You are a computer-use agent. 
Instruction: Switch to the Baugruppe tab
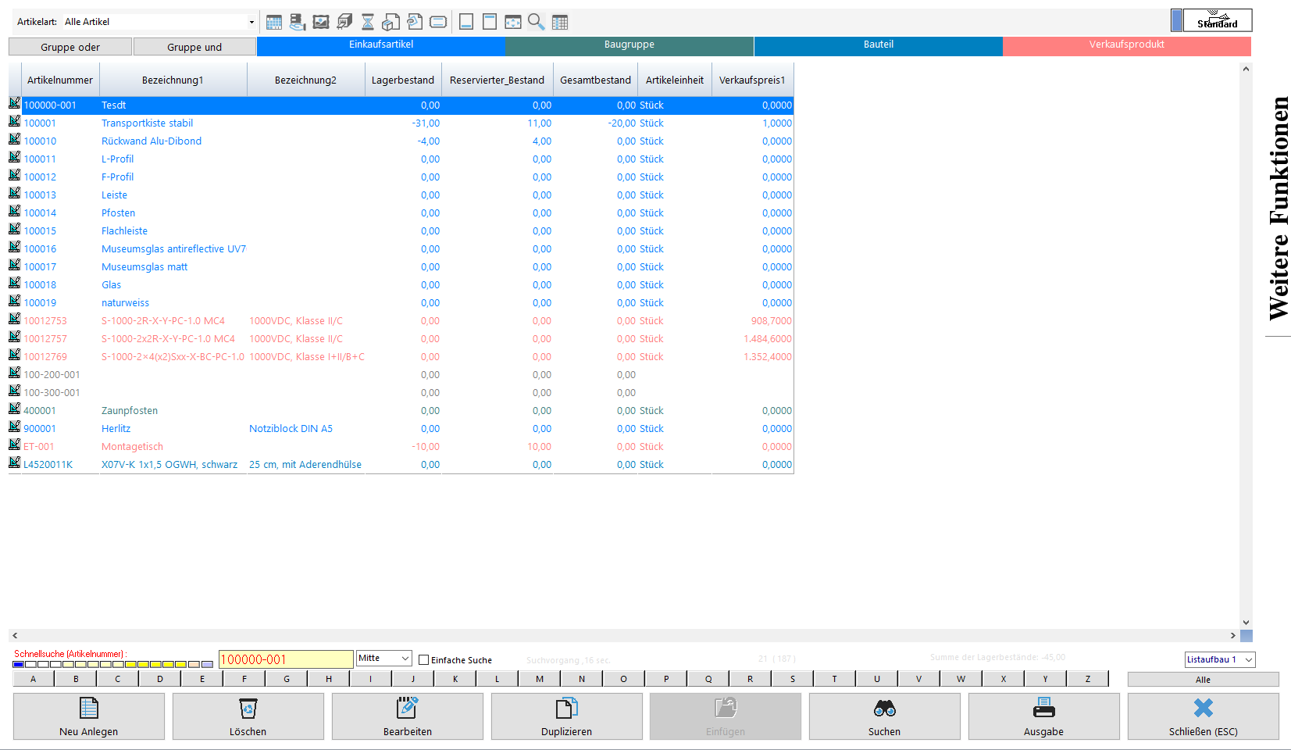point(629,45)
